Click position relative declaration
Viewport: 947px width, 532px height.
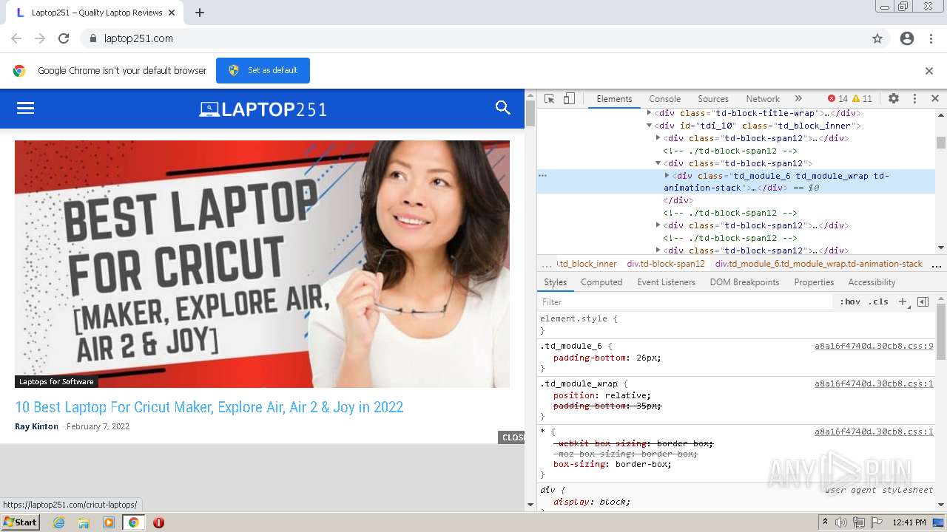click(x=602, y=395)
